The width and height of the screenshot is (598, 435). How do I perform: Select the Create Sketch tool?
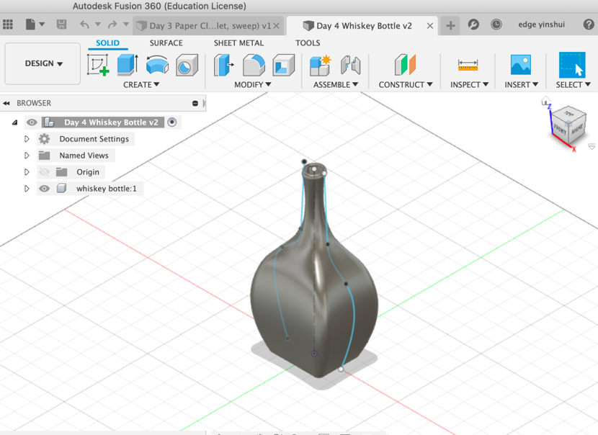[x=98, y=65]
